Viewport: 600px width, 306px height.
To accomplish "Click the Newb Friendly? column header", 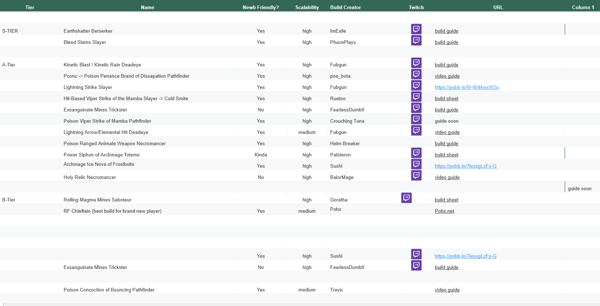I will 261,7.
